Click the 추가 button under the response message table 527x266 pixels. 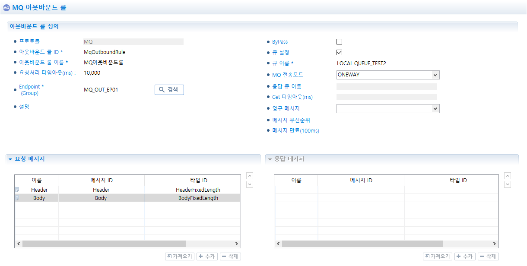[x=465, y=256]
